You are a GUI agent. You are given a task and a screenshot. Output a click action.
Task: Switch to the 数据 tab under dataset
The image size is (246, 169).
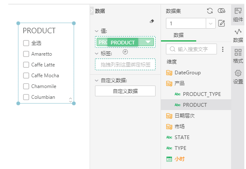point(178,35)
